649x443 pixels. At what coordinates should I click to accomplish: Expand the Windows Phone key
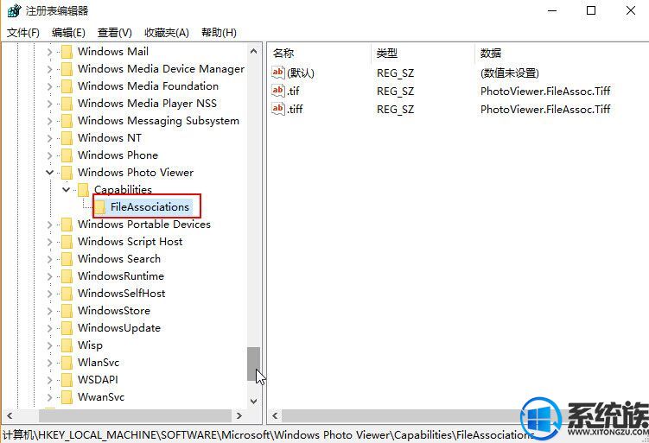(x=49, y=155)
